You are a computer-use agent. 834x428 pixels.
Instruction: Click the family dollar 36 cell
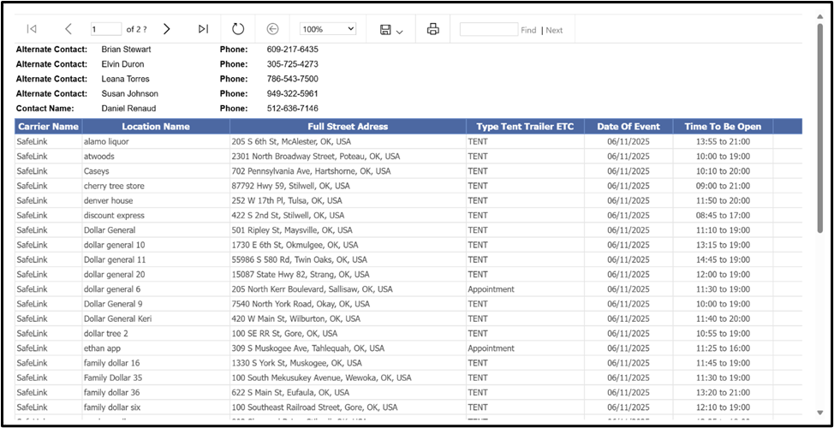point(156,392)
